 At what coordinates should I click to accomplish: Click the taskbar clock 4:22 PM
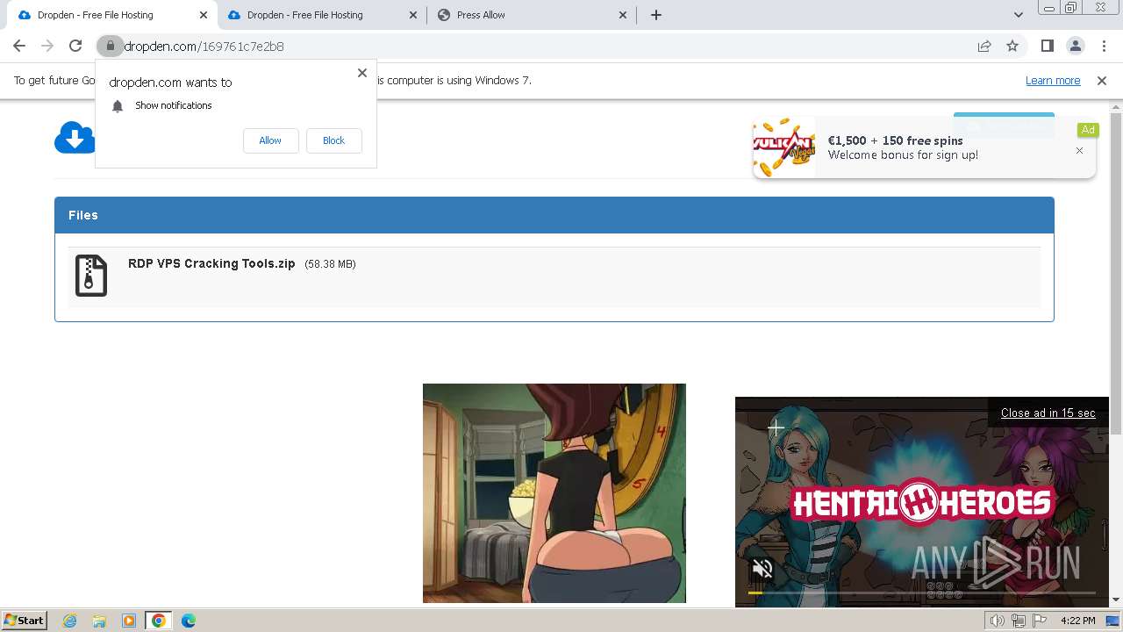(x=1077, y=621)
